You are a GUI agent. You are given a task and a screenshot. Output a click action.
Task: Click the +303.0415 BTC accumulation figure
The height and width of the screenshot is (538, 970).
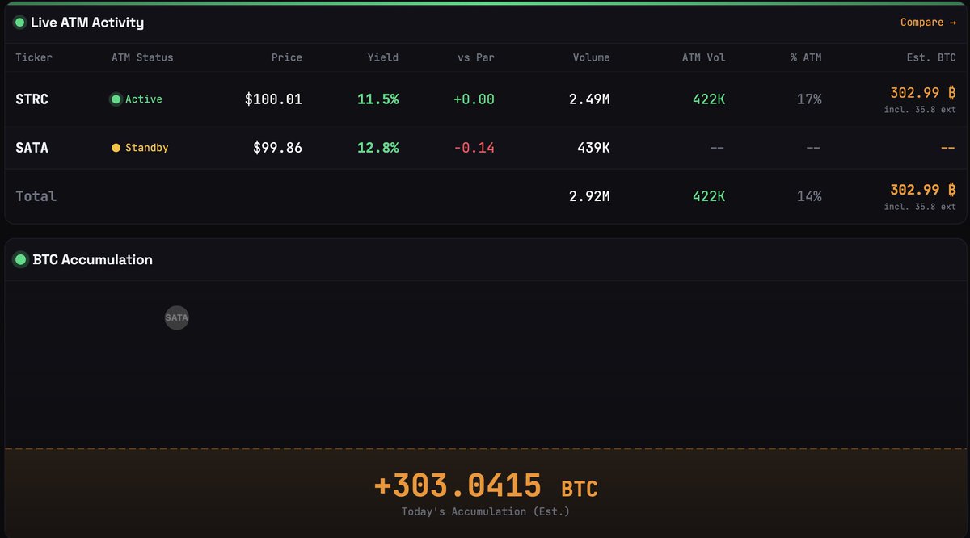point(486,486)
